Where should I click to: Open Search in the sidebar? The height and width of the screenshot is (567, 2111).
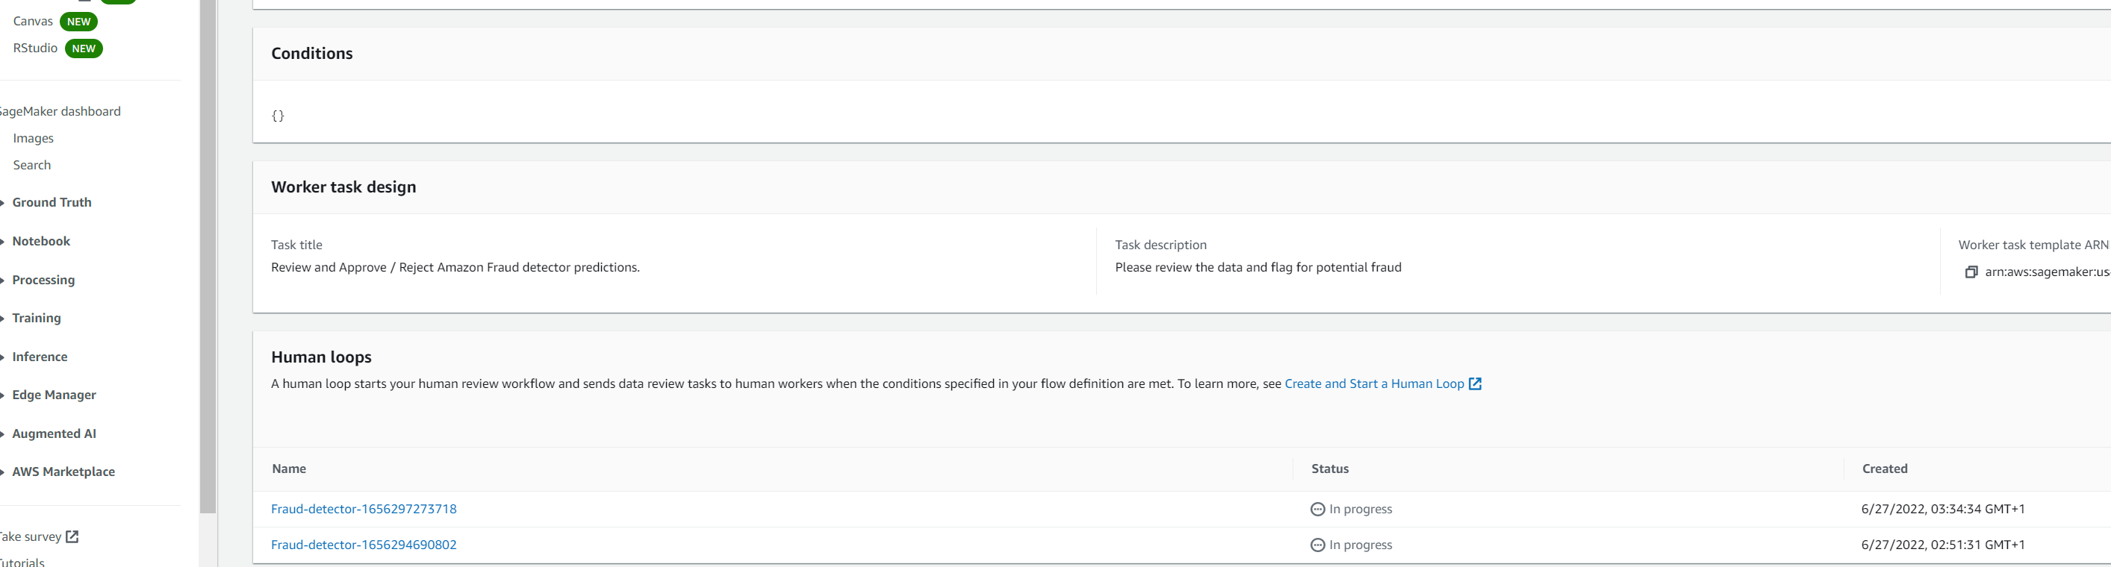32,166
